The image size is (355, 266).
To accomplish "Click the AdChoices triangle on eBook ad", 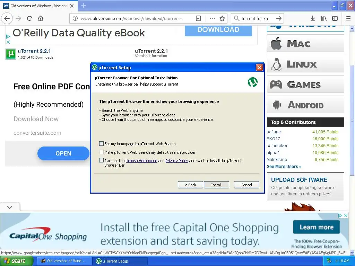I will point(8,36).
